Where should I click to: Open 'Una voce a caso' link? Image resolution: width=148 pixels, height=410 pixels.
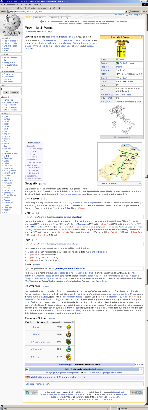10,46
